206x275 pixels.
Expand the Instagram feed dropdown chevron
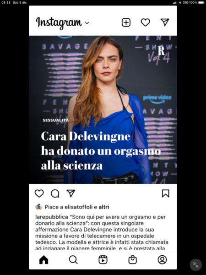click(x=87, y=22)
